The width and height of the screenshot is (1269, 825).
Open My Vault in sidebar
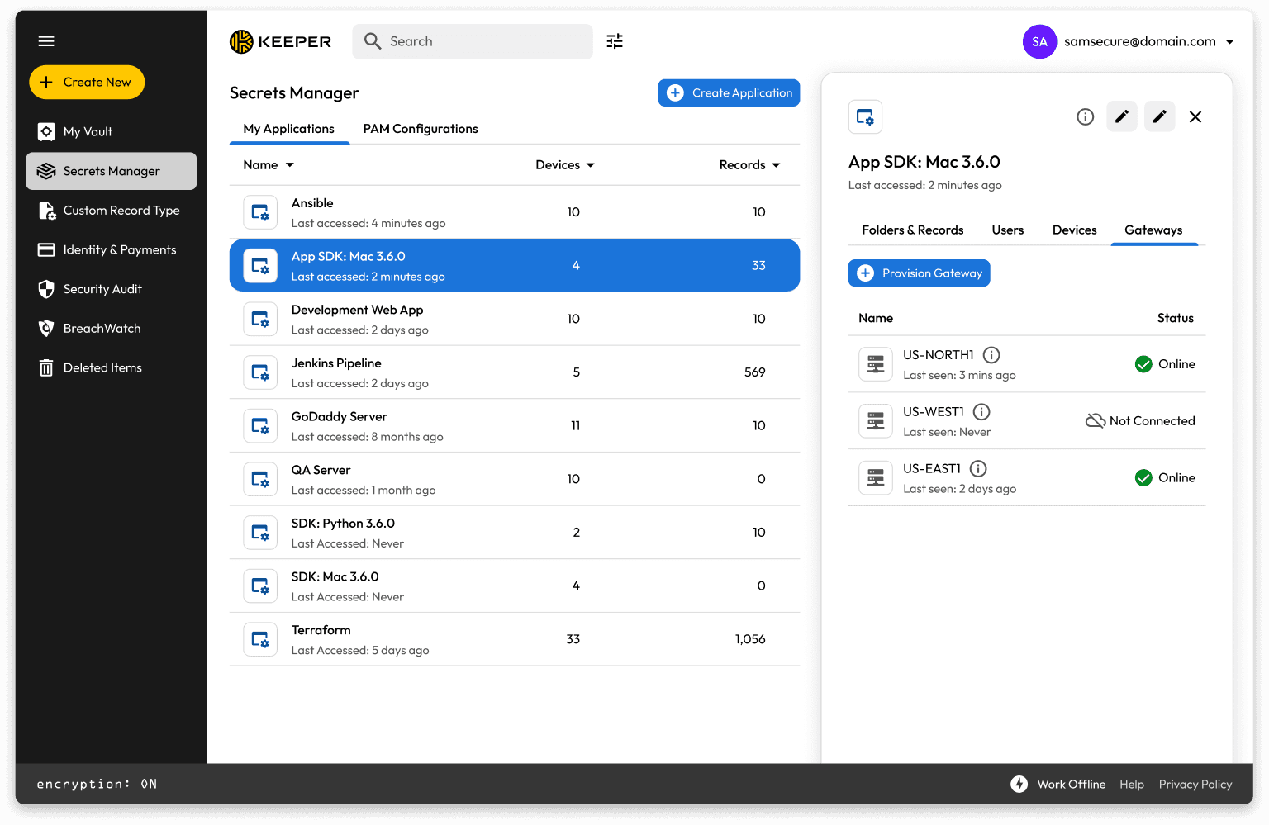[x=111, y=131]
